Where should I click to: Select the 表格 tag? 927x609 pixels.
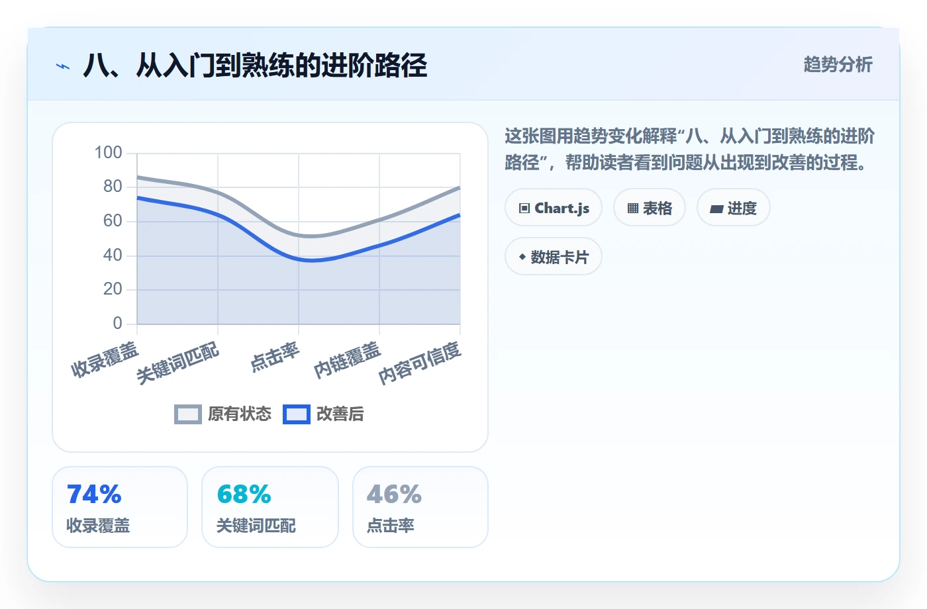click(650, 208)
